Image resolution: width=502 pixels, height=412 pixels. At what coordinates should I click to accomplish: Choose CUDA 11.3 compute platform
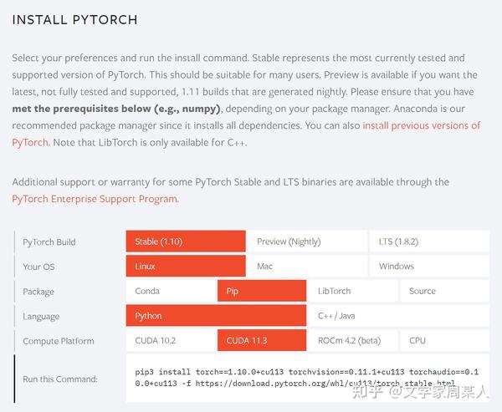(x=261, y=341)
